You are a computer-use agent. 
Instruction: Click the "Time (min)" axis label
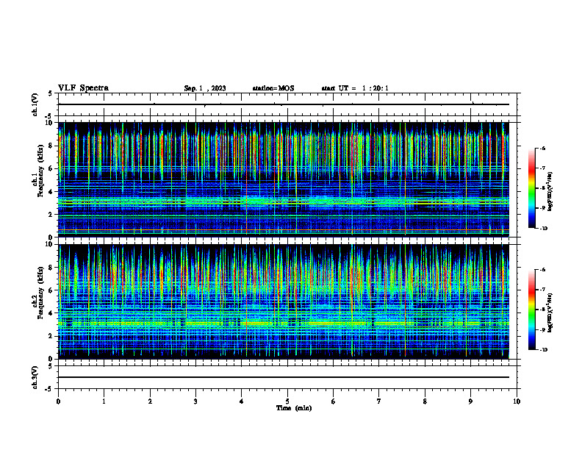click(x=294, y=408)
